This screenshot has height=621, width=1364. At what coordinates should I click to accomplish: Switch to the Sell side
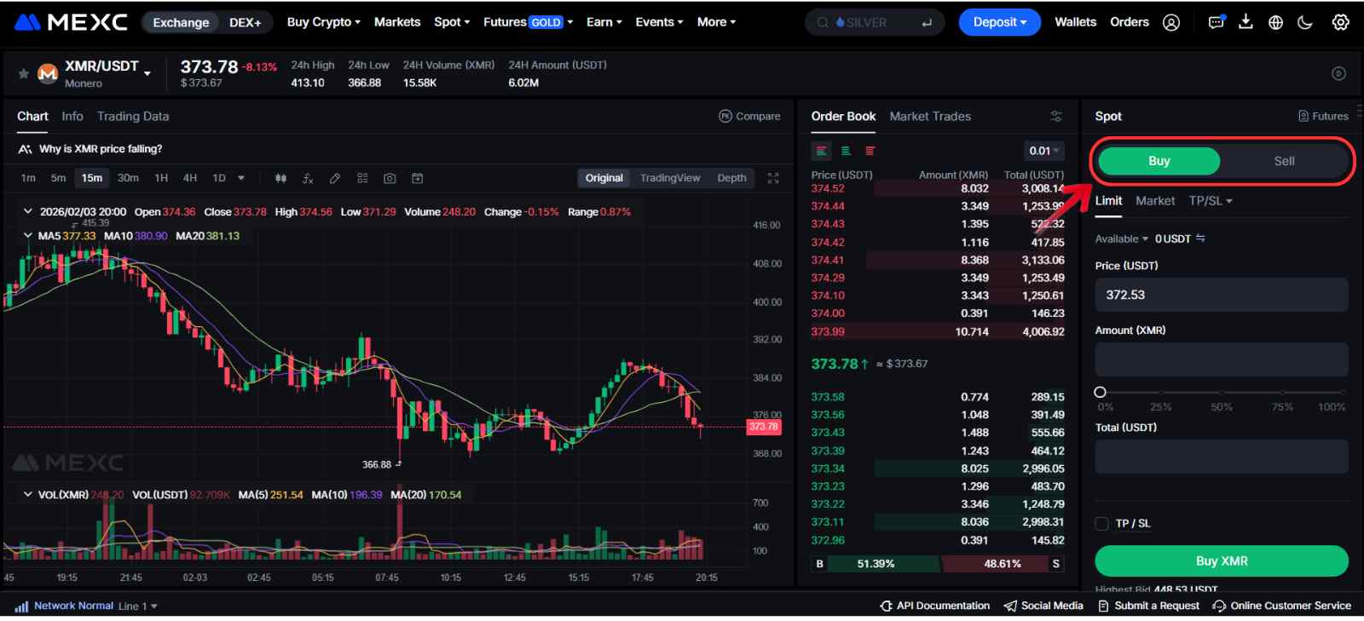point(1284,161)
